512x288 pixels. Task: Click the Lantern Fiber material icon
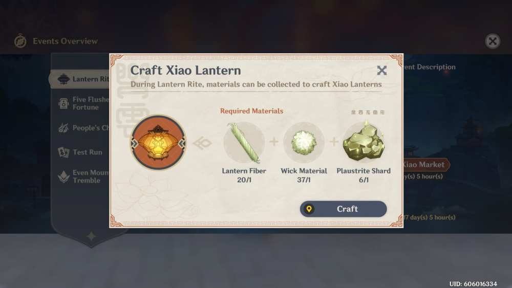click(244, 143)
